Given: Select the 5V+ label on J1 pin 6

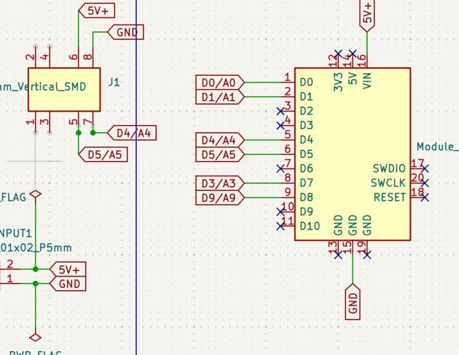Looking at the screenshot, I should 96,11.
